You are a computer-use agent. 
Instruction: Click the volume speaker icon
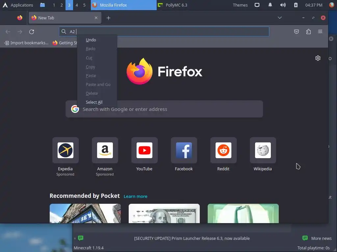tap(283, 5)
